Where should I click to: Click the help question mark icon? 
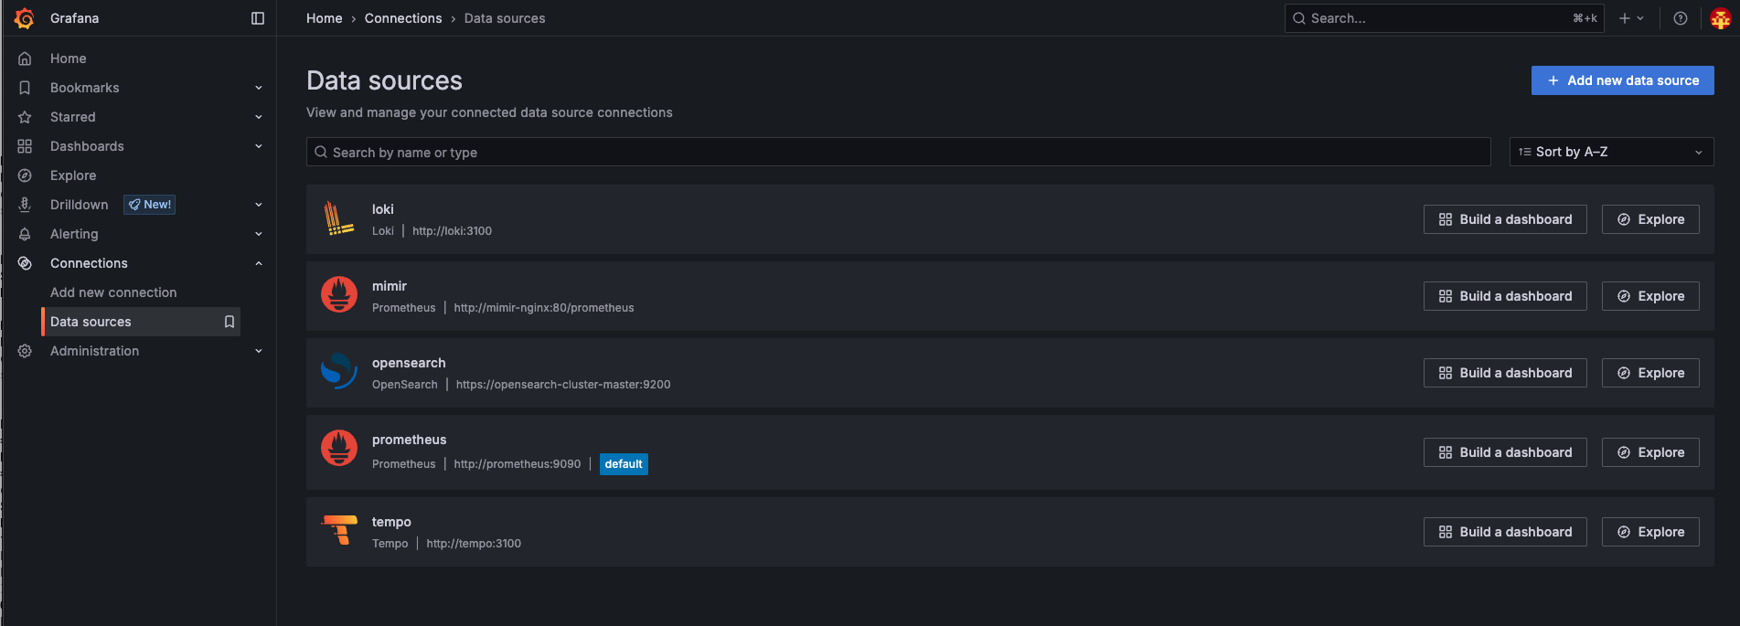[1681, 18]
